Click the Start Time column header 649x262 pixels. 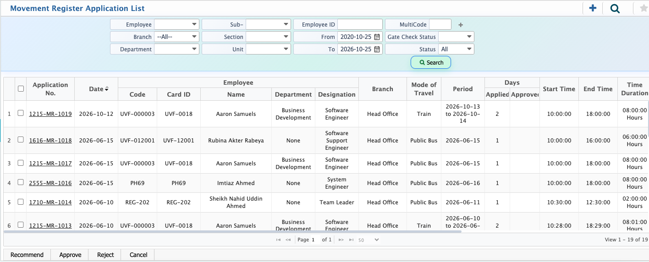[x=559, y=89]
